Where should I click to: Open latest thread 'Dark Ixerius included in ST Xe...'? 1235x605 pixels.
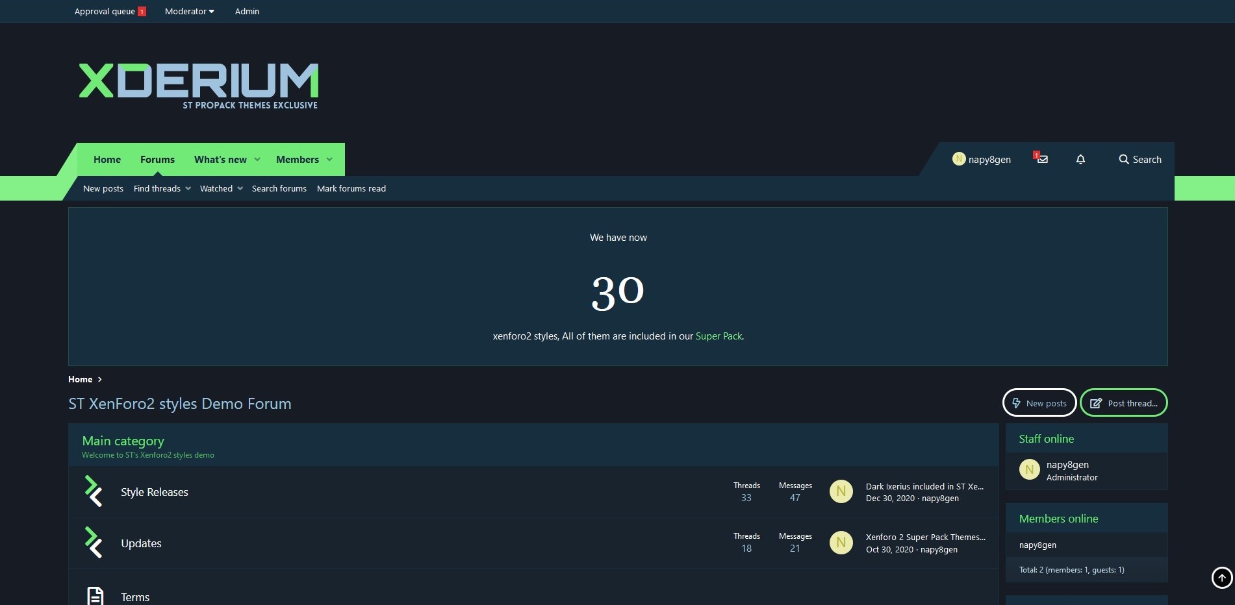pyautogui.click(x=924, y=486)
